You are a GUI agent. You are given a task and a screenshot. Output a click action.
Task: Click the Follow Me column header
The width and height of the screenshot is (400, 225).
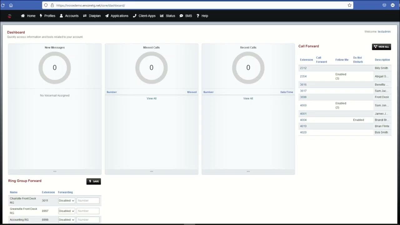click(342, 60)
